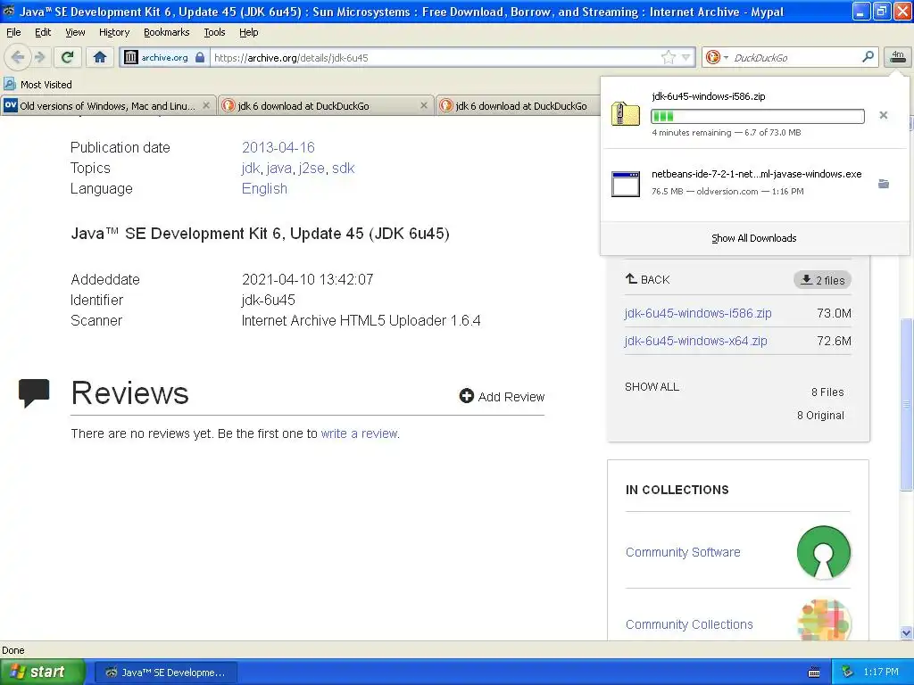Click SHOW ALL files

click(x=652, y=387)
